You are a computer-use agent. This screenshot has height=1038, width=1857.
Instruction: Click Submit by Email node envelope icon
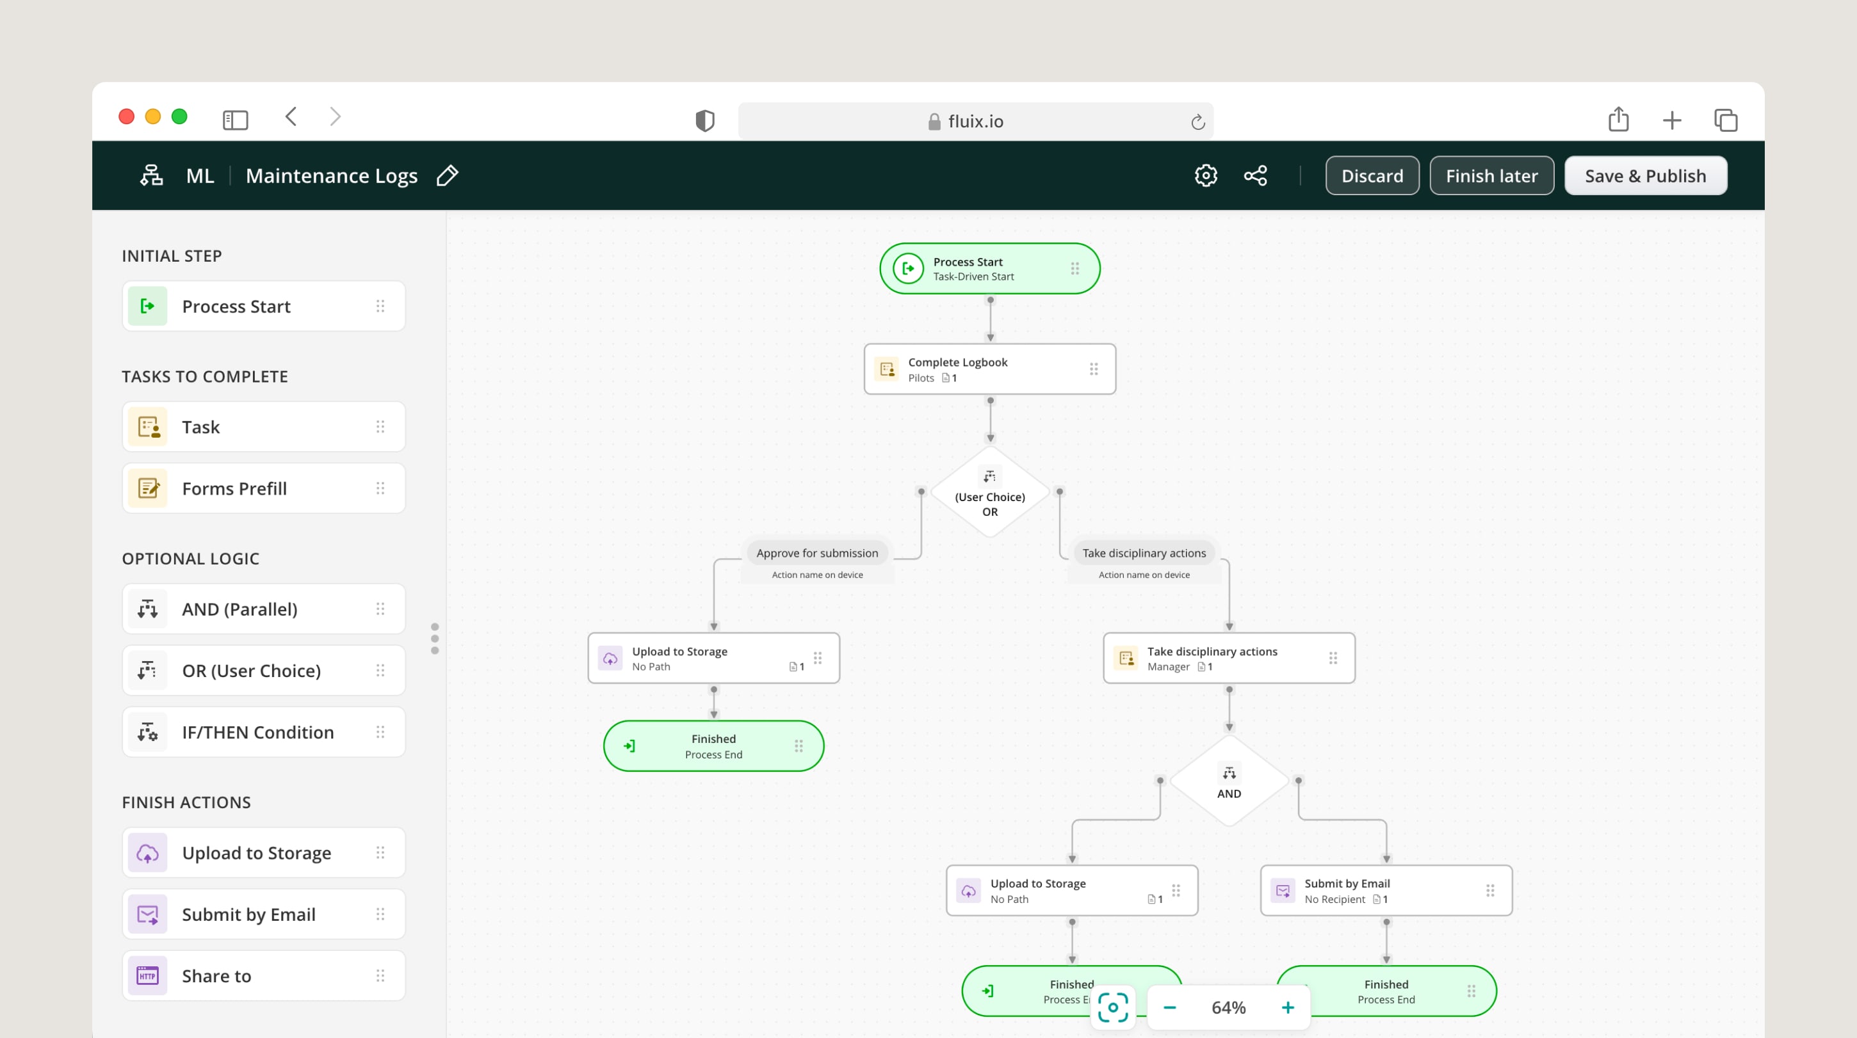(x=1283, y=890)
